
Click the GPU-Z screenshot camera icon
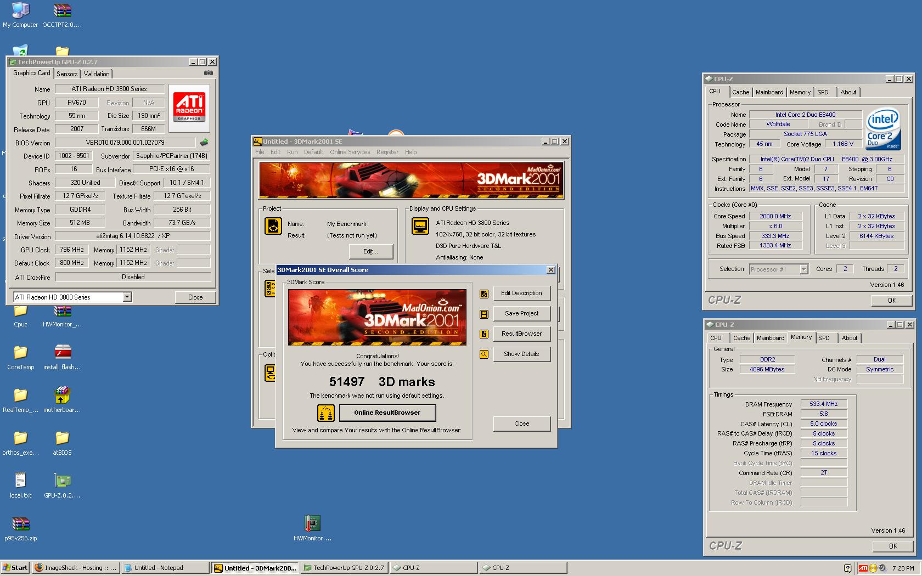(209, 73)
